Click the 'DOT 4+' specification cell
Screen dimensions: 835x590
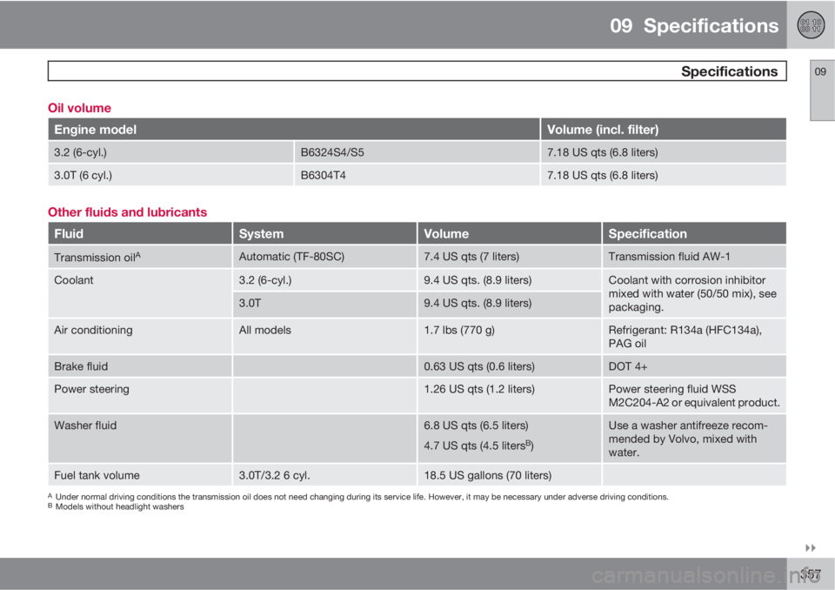694,366
